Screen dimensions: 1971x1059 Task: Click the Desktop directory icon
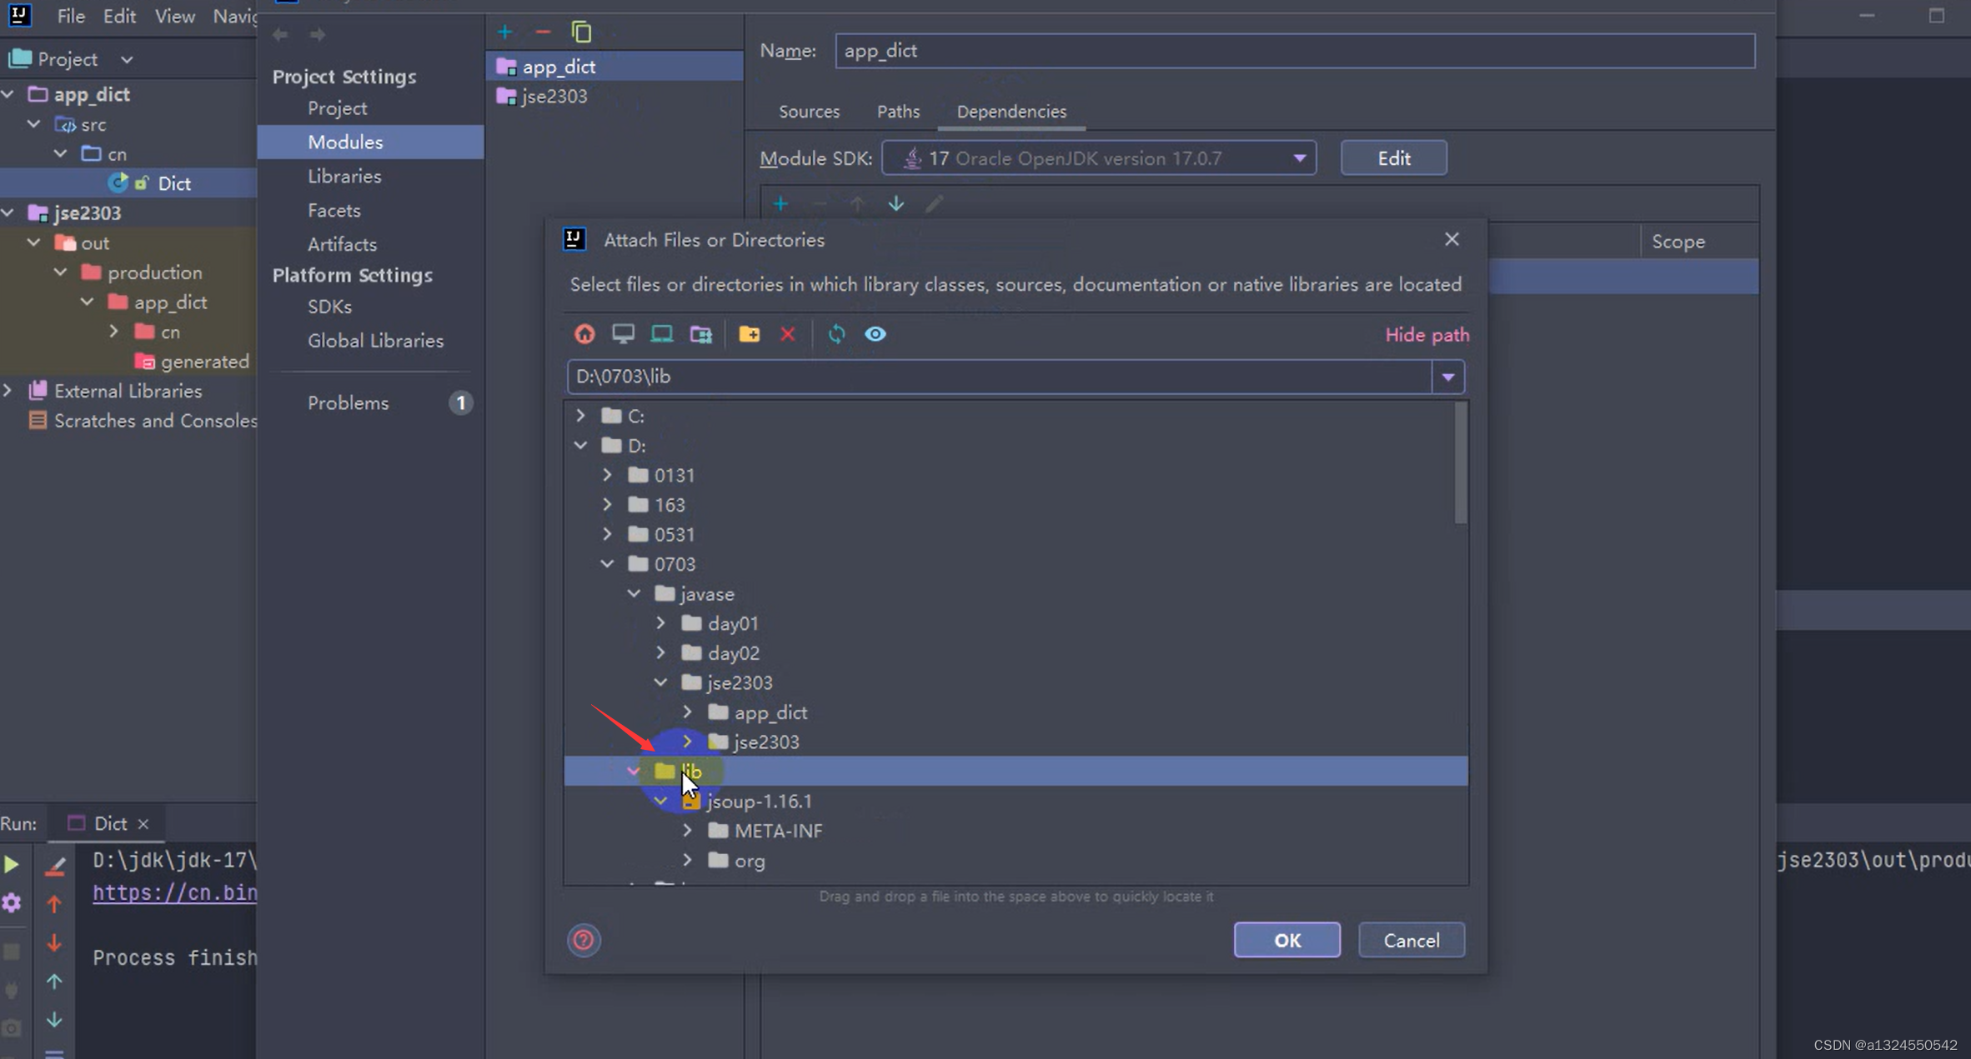623,334
